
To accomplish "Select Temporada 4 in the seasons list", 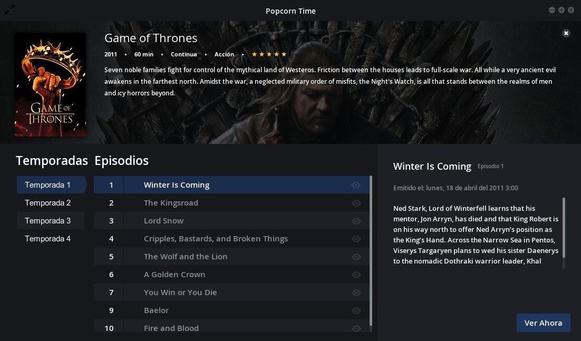I will pos(47,239).
